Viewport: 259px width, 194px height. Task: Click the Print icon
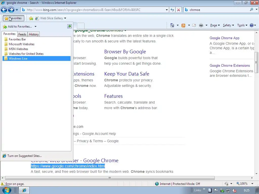(201, 25)
